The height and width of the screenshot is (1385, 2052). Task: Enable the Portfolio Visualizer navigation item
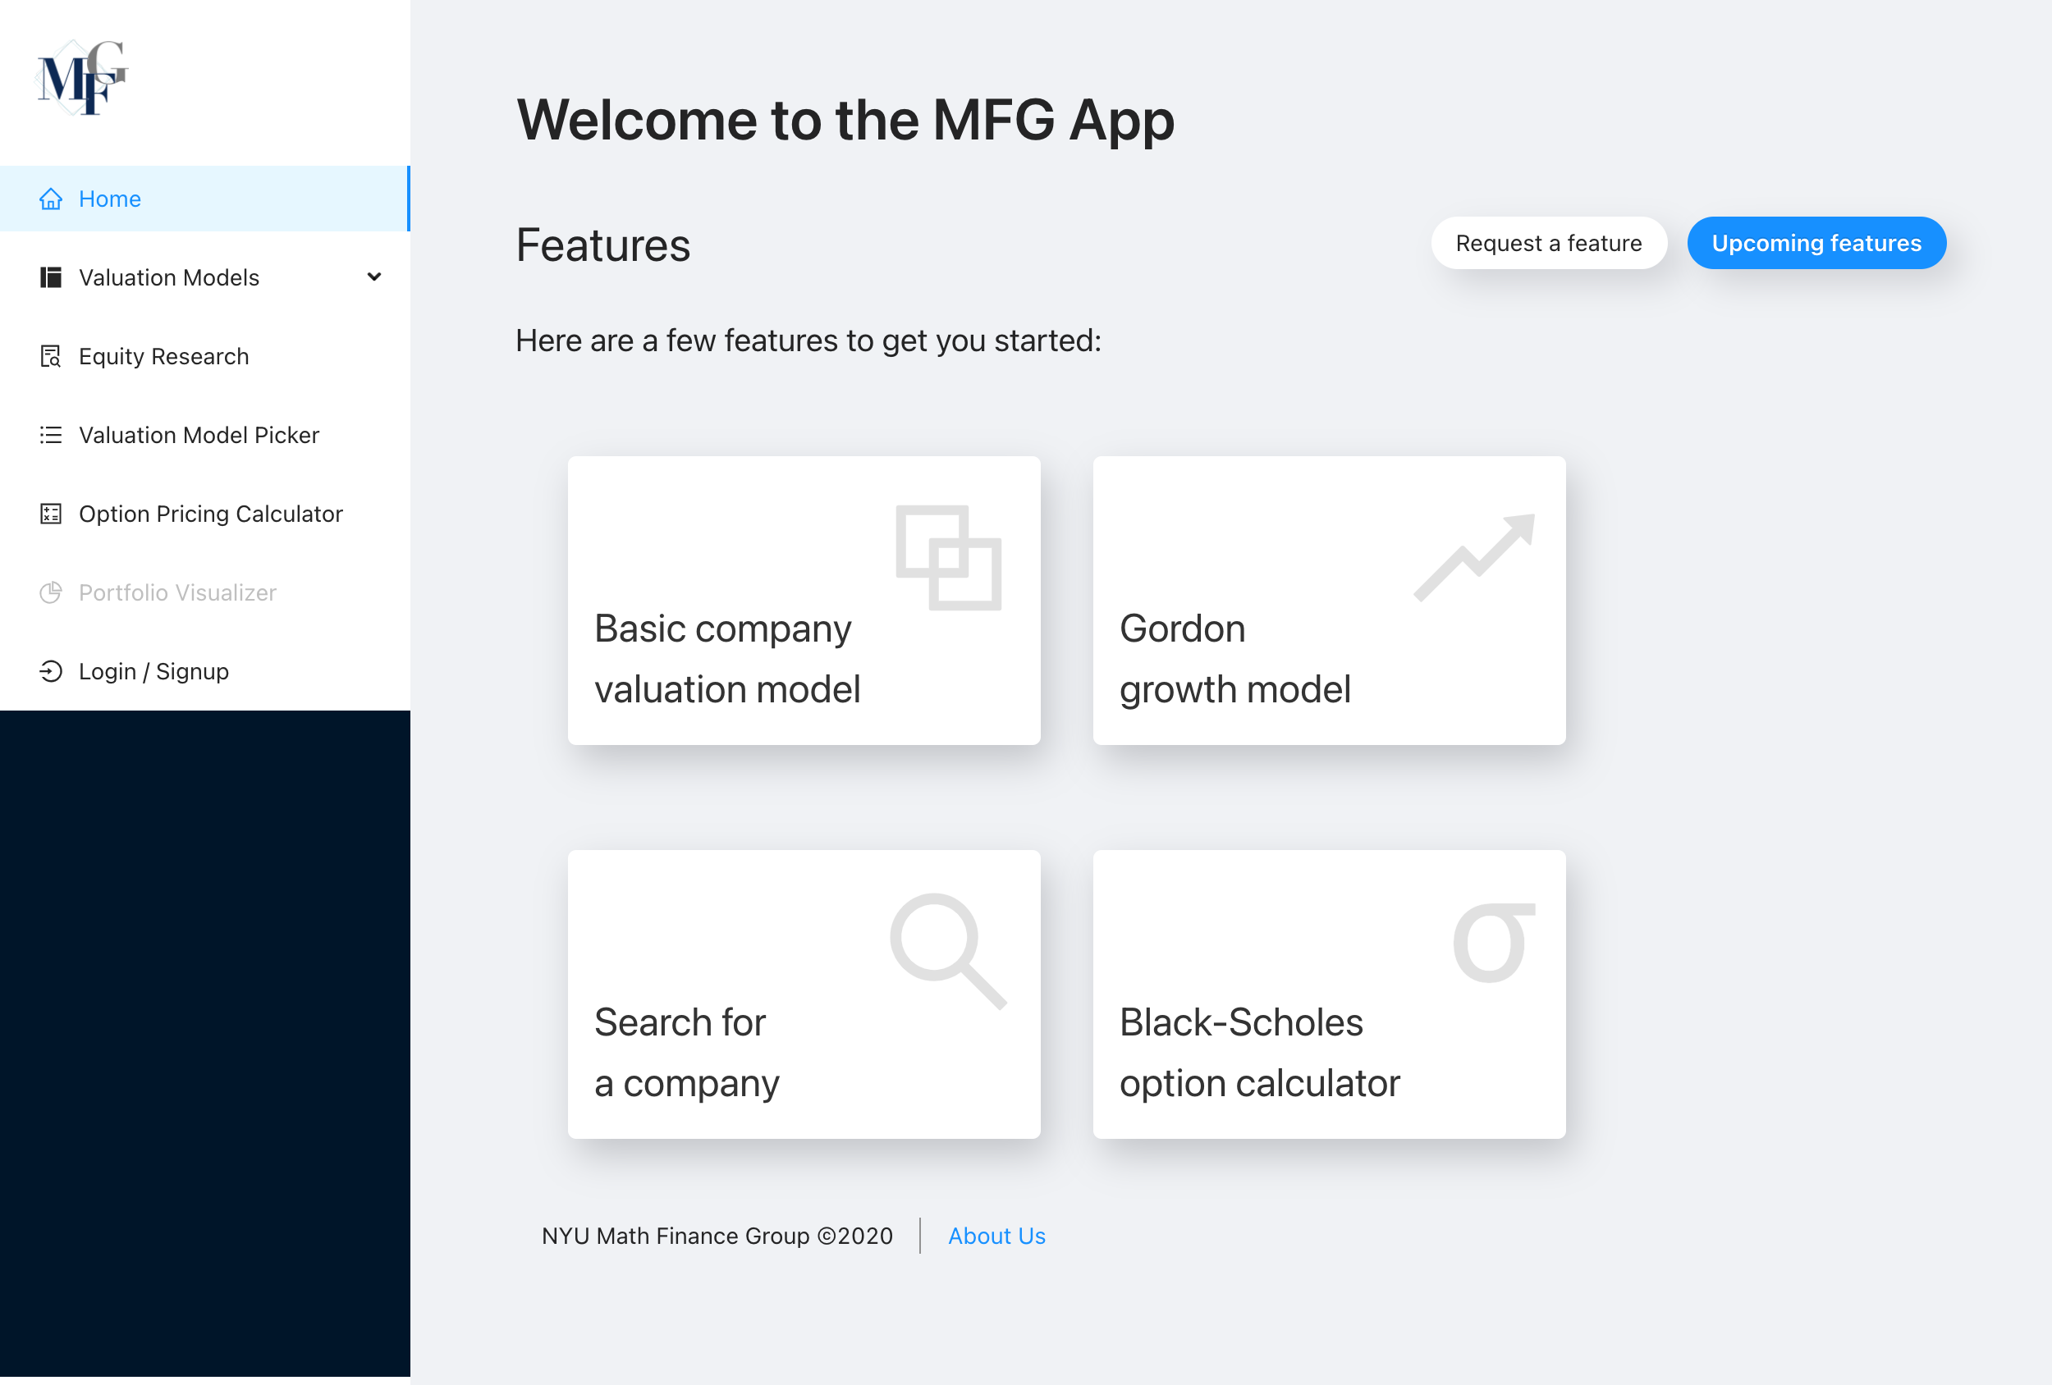click(176, 592)
